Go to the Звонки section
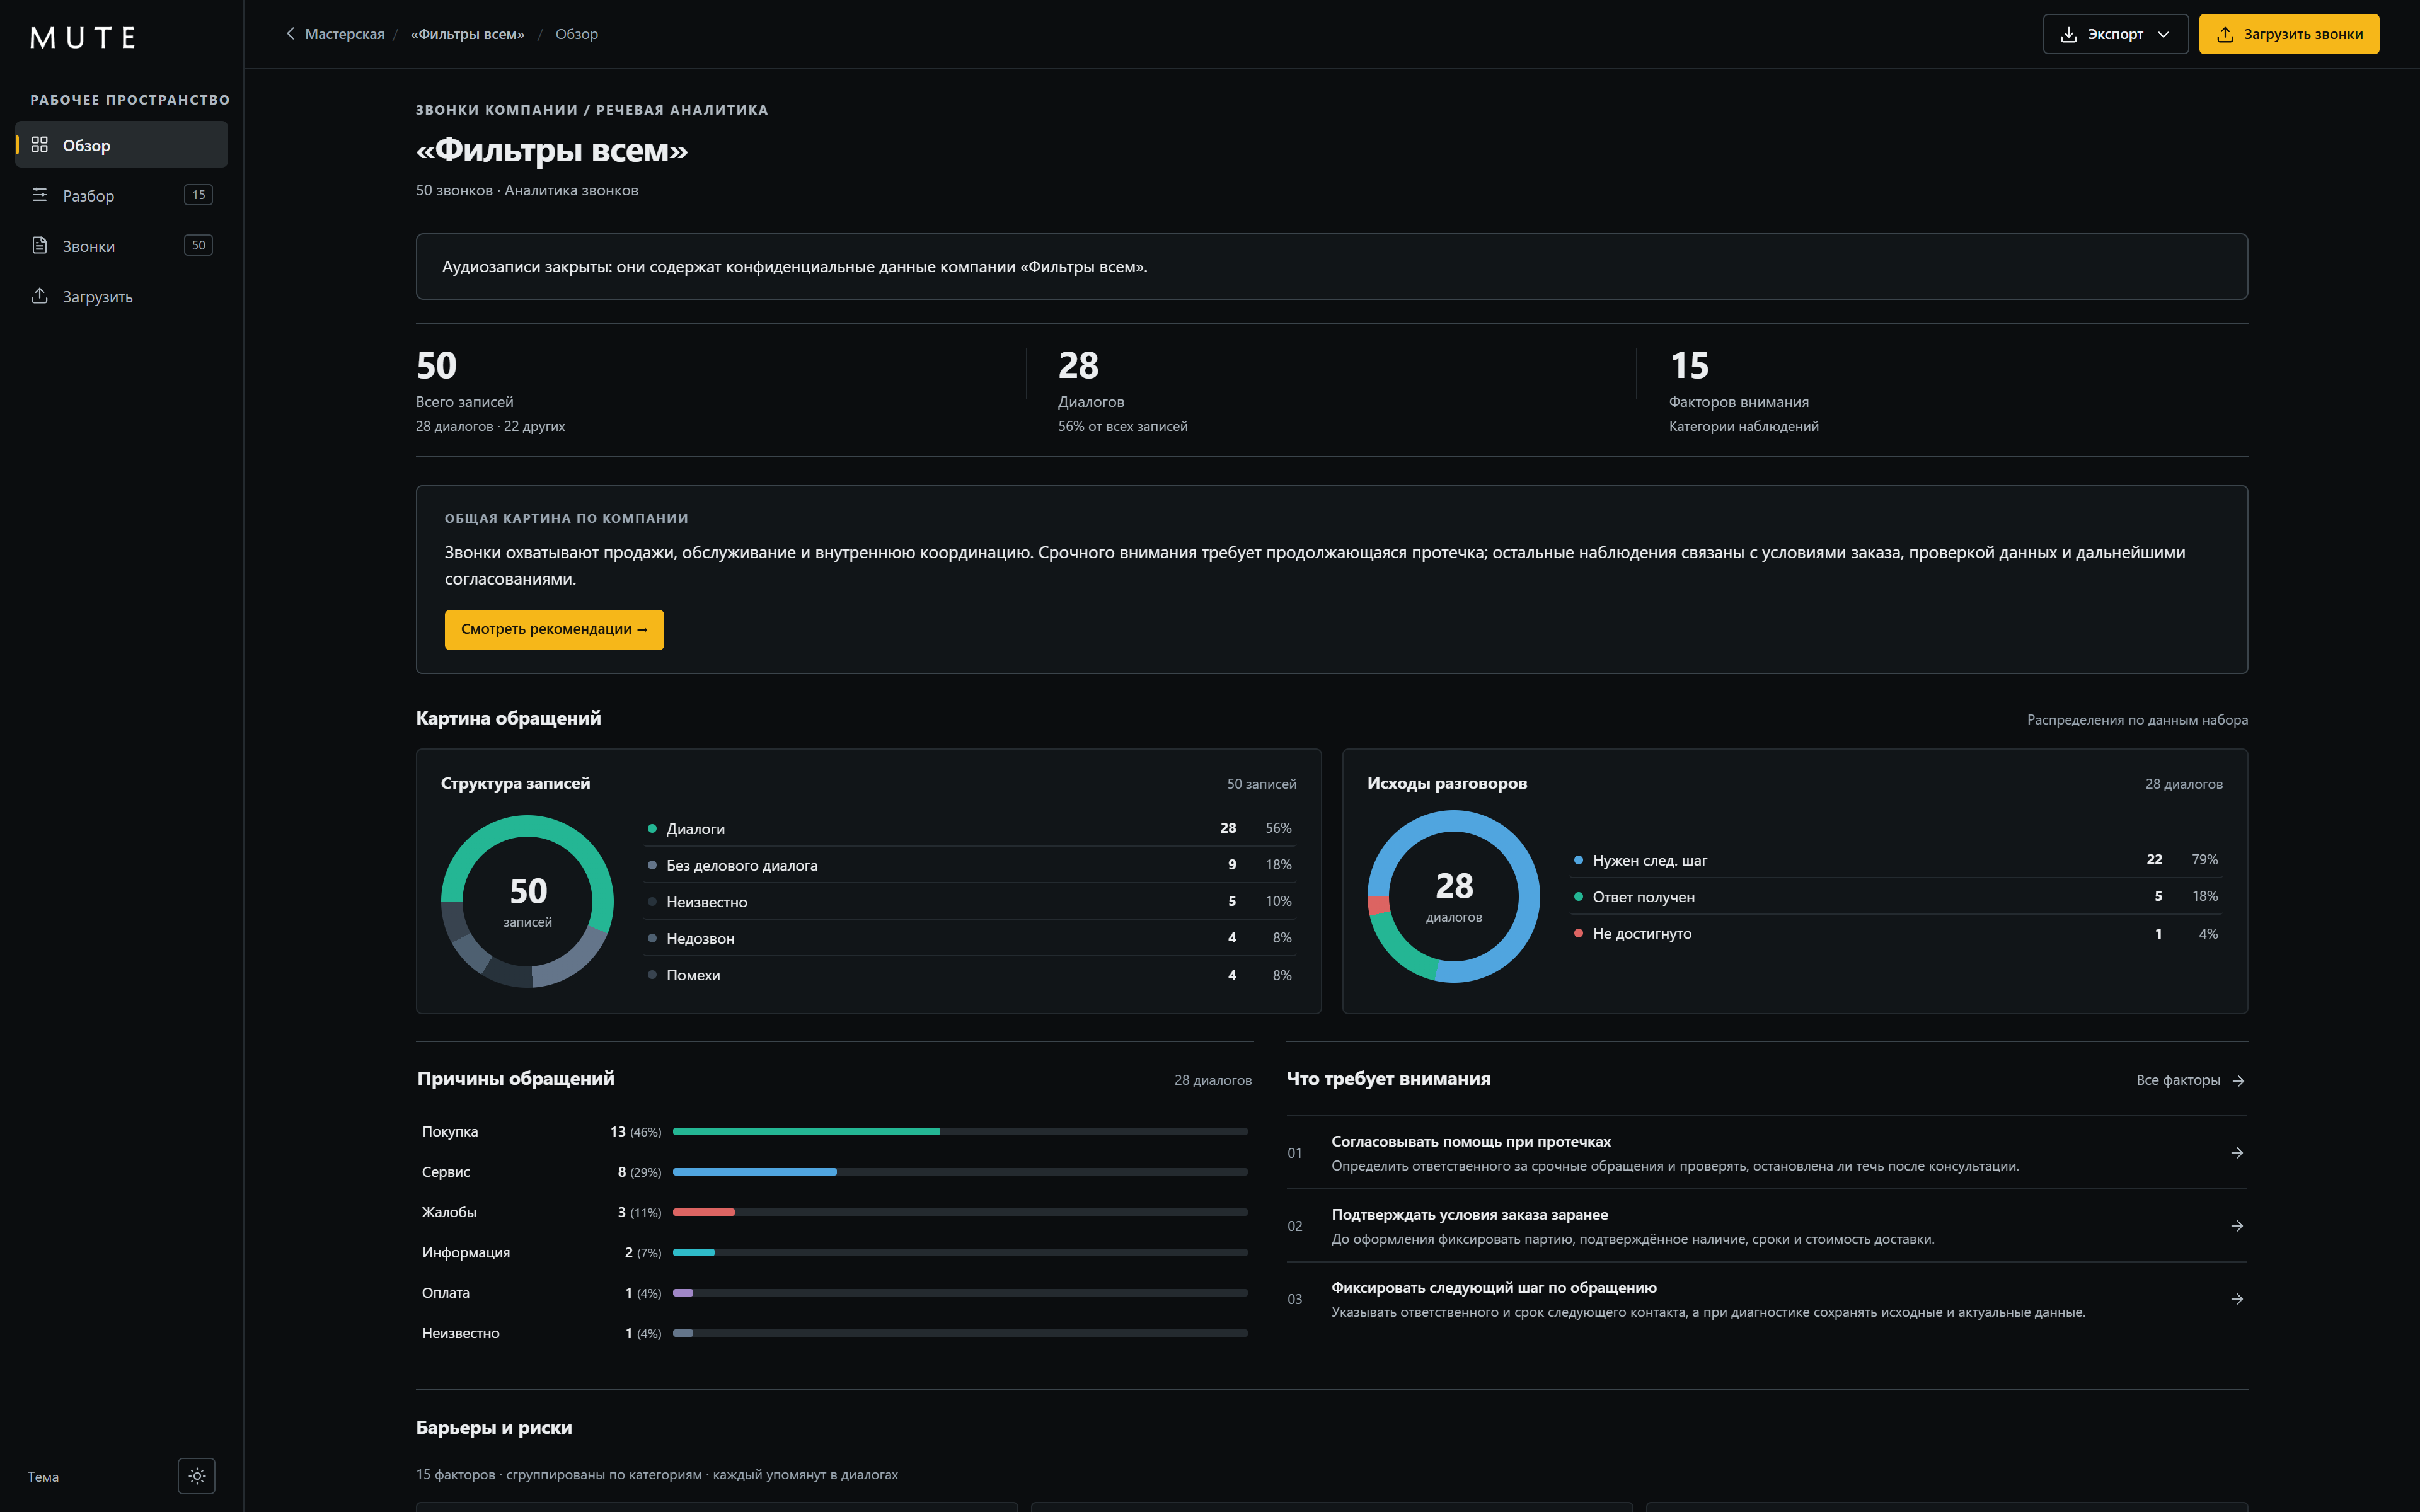 coord(122,245)
